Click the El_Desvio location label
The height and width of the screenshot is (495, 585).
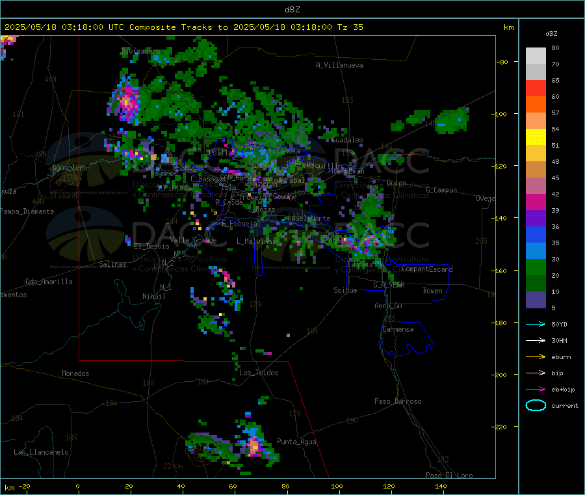(151, 247)
